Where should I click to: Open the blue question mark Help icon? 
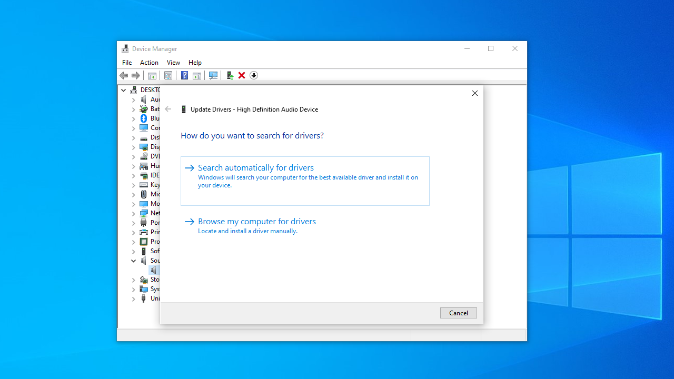184,75
